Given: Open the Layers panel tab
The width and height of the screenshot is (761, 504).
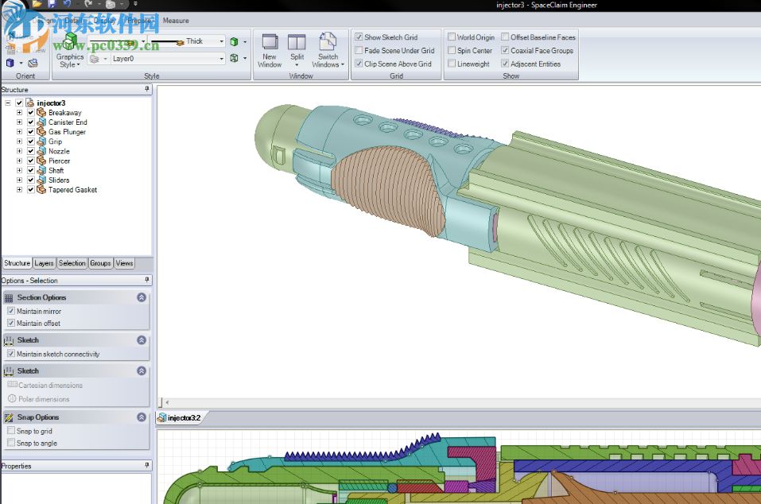Looking at the screenshot, I should pyautogui.click(x=44, y=263).
